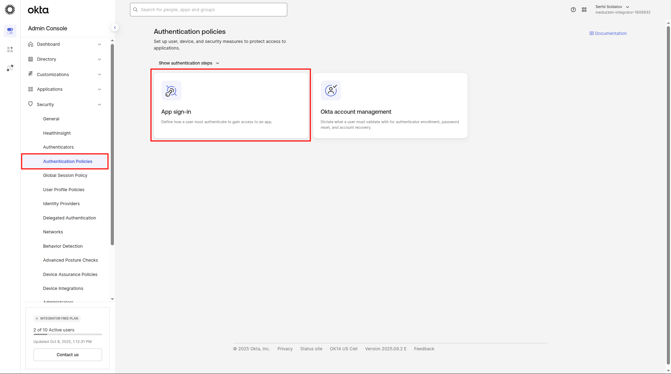Click the App sign-in key icon

pos(171,91)
